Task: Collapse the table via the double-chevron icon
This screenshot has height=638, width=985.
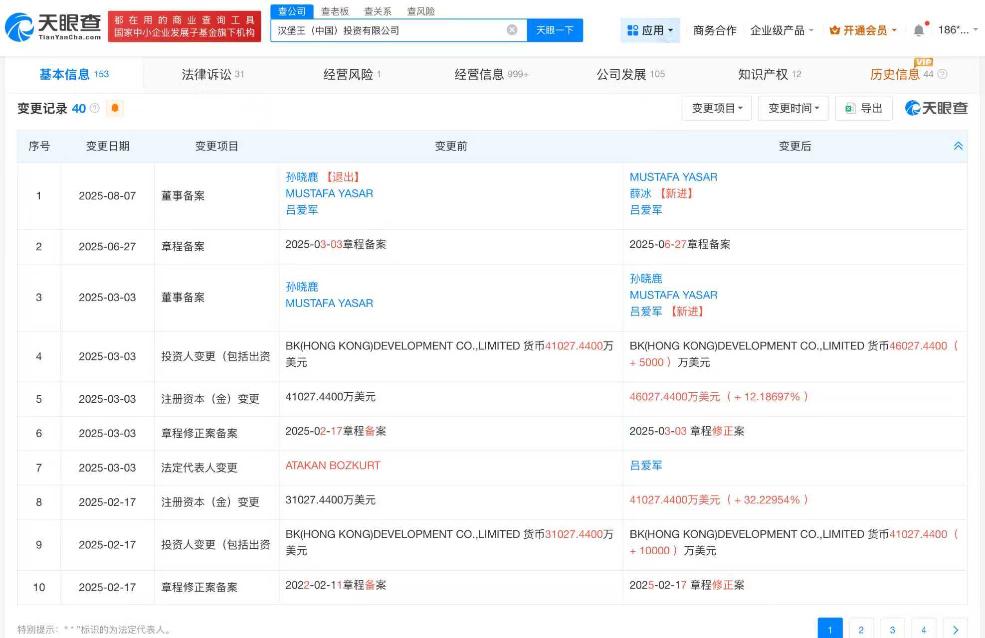Action: [958, 146]
